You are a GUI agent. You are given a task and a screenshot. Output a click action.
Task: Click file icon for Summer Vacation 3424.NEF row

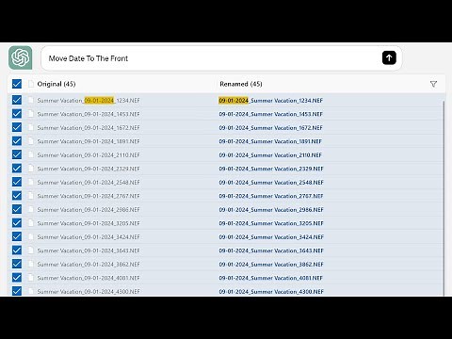pos(31,236)
